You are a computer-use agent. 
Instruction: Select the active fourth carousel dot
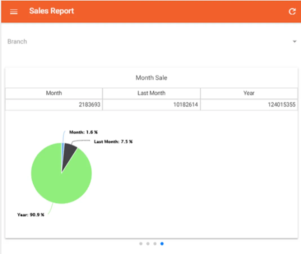click(162, 244)
